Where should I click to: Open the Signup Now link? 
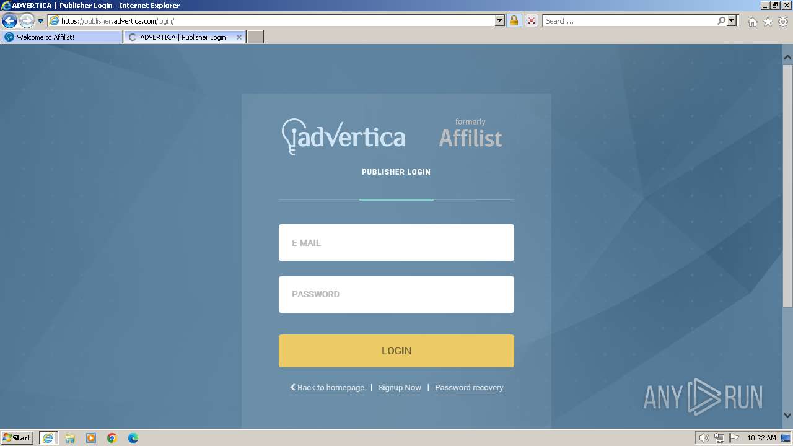400,388
